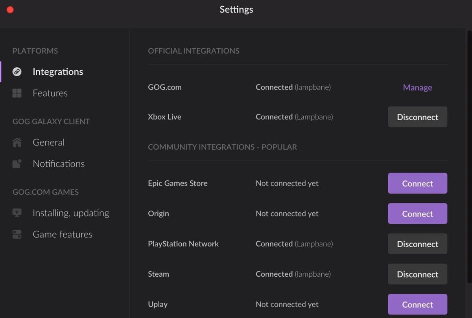
Task: Open General client settings
Action: coord(48,142)
